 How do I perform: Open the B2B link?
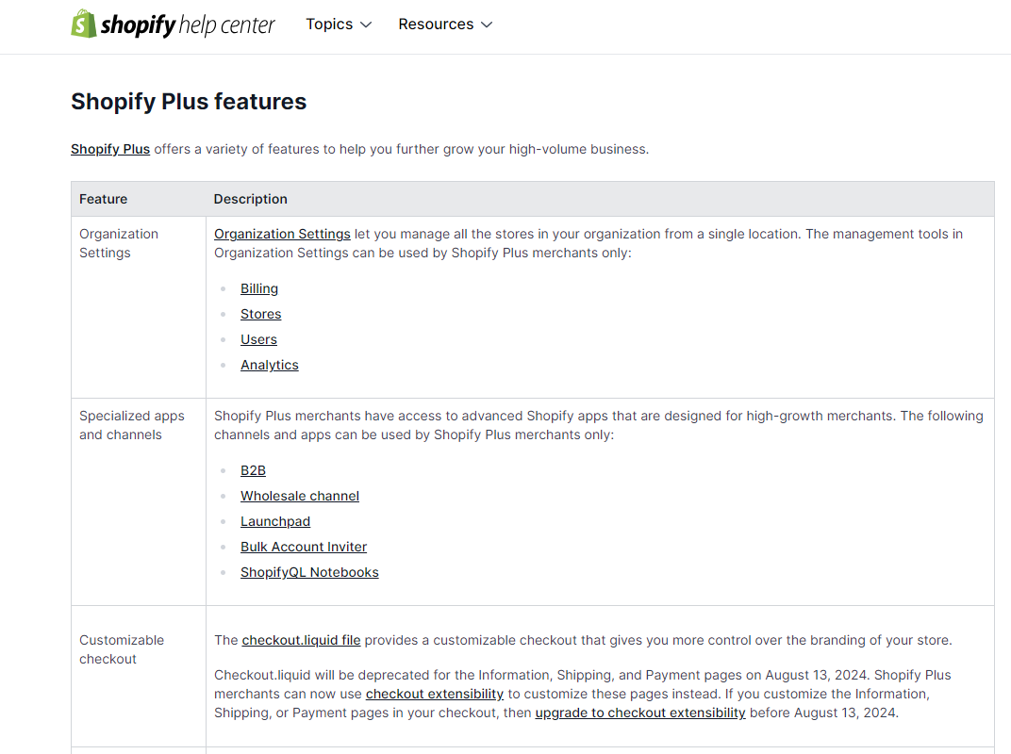(253, 469)
